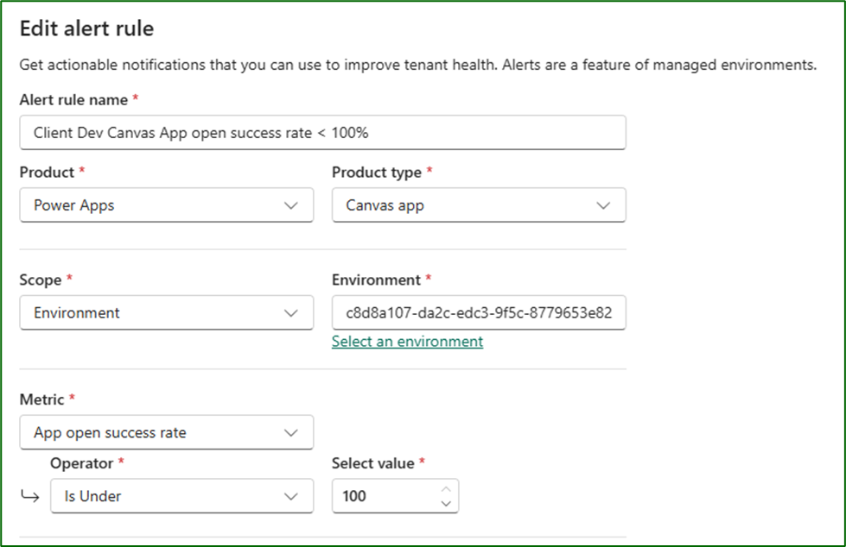Image resolution: width=846 pixels, height=547 pixels.
Task: Open the Power Apps product dropdown
Action: 156,205
